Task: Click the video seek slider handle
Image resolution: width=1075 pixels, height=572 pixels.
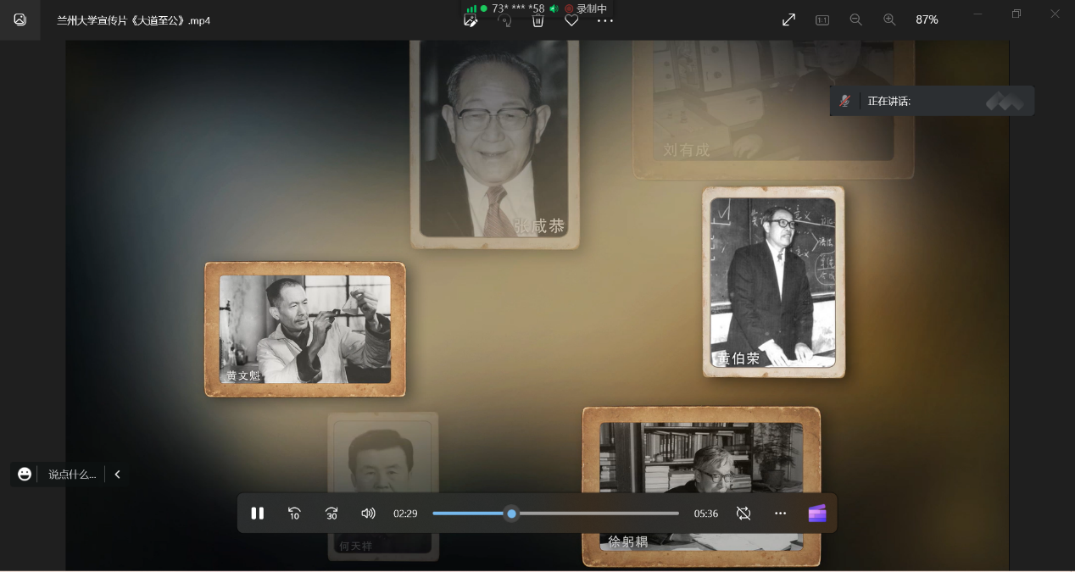Action: point(511,514)
